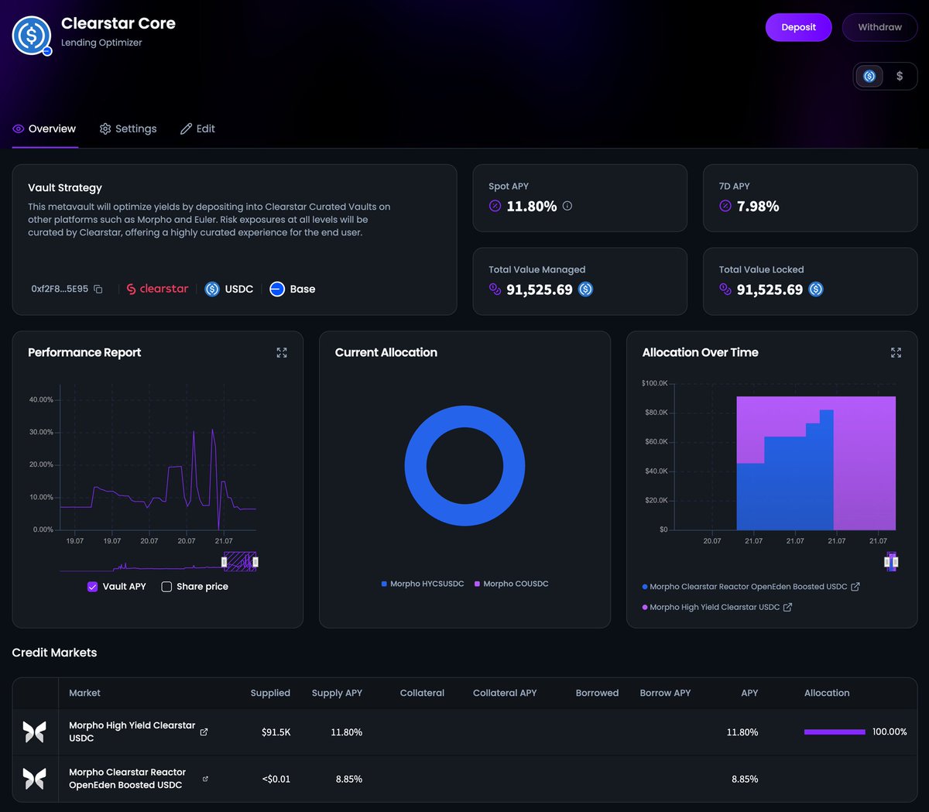Enable the Share price checkbox
The image size is (929, 812).
(x=166, y=587)
